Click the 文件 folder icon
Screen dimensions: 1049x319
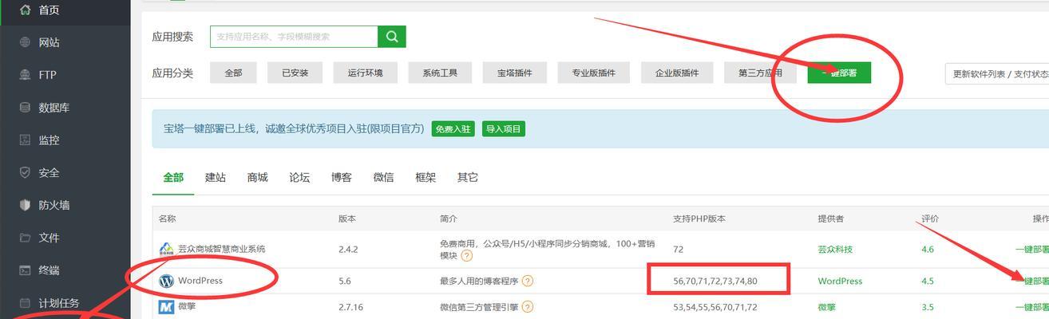[x=25, y=238]
